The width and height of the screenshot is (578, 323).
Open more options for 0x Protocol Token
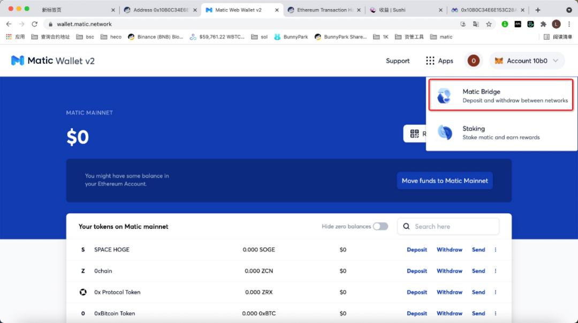point(496,292)
